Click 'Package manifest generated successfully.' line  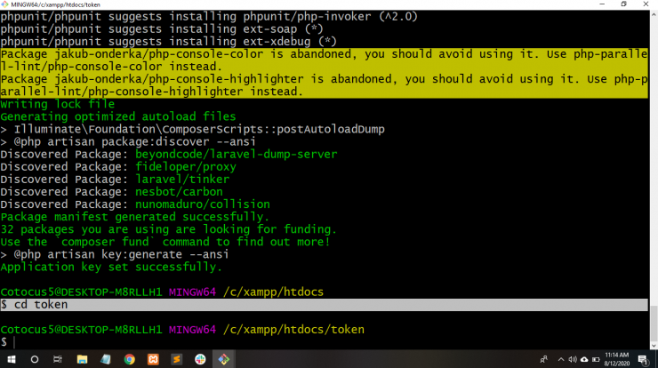click(134, 217)
